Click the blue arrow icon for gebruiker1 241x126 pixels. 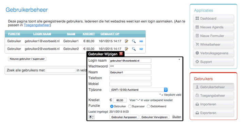141,41
